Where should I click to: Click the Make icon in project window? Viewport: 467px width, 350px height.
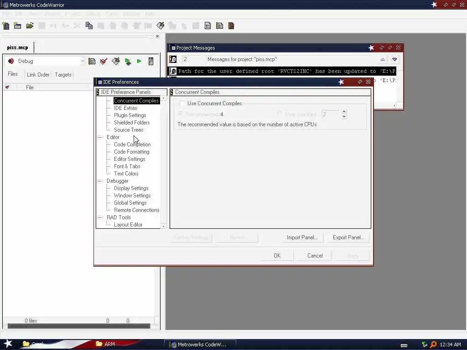[x=115, y=62]
